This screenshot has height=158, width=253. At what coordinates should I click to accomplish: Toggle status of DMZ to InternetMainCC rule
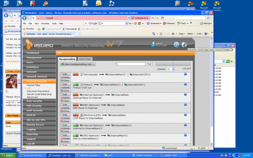tap(76, 135)
